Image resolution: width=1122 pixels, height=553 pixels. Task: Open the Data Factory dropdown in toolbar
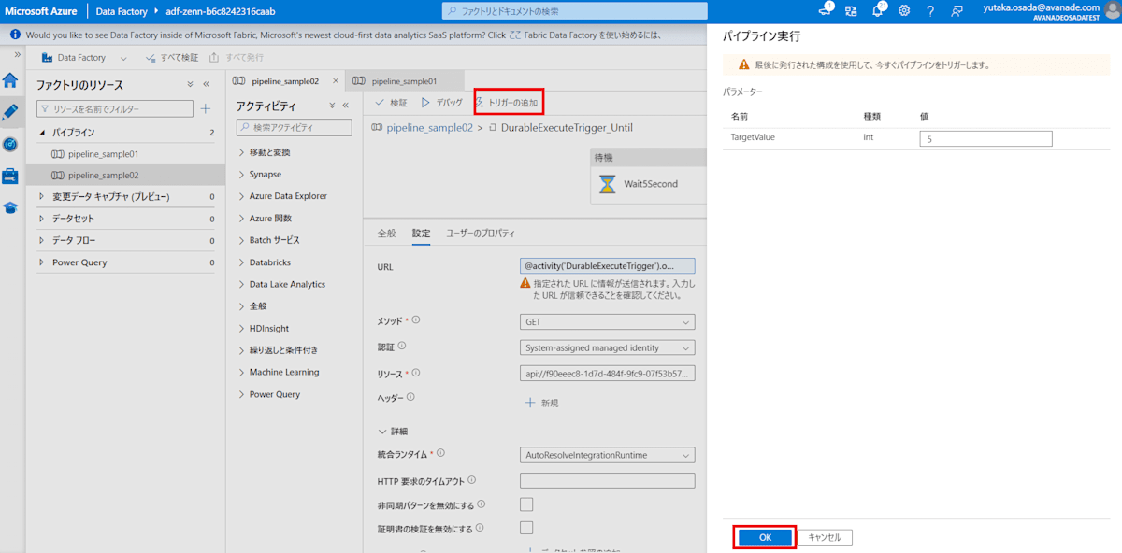click(123, 58)
